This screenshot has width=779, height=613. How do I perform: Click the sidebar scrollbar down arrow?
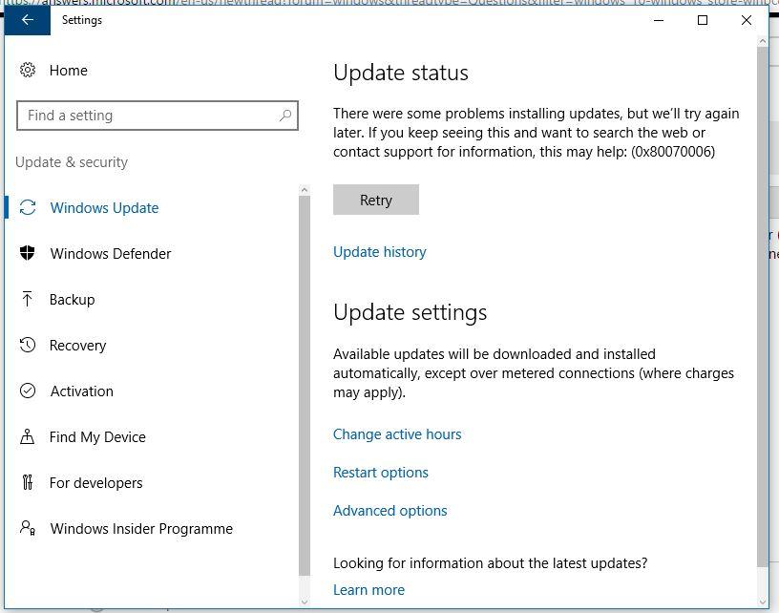click(x=305, y=601)
